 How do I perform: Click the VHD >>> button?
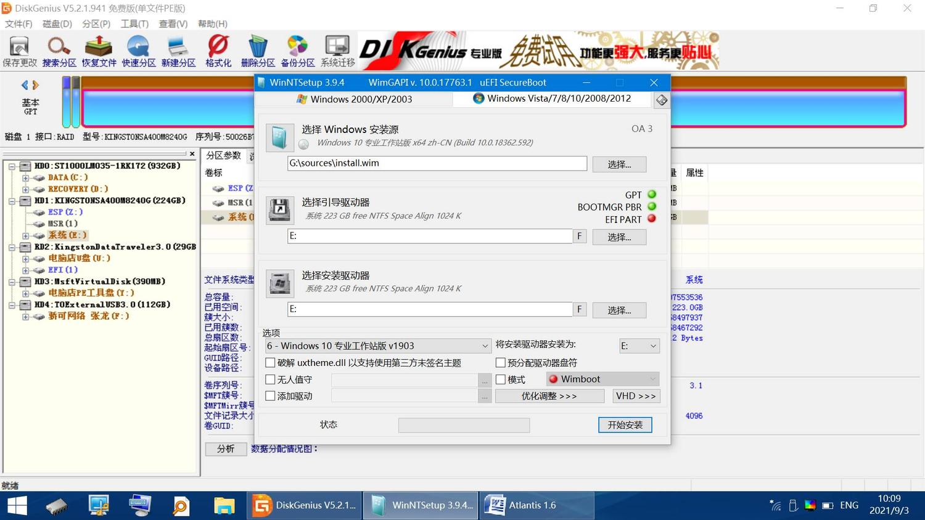point(636,396)
